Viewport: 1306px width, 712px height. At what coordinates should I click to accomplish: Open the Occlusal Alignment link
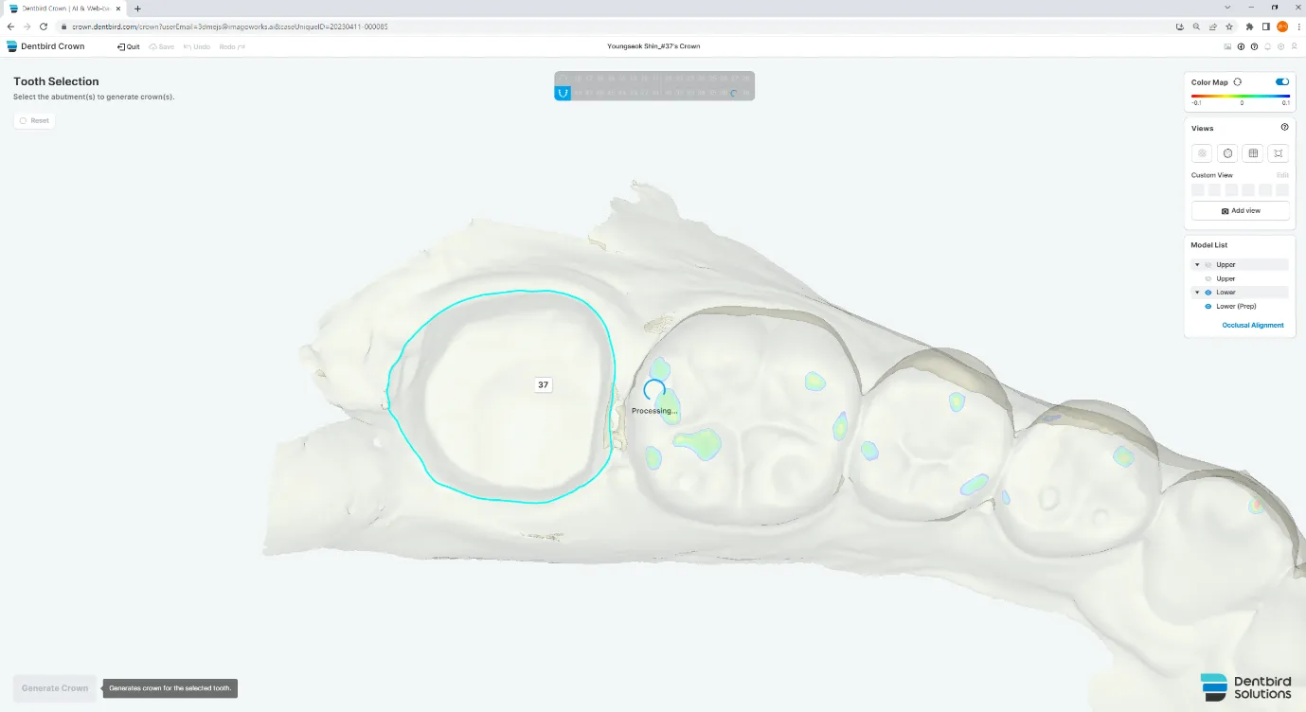[1253, 325]
